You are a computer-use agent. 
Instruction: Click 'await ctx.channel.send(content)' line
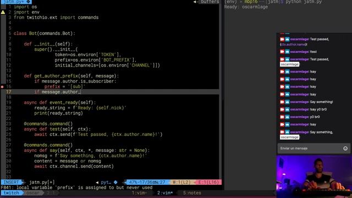point(74,166)
